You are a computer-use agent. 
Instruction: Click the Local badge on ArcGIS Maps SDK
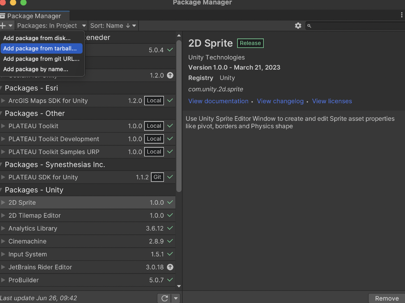(x=154, y=101)
